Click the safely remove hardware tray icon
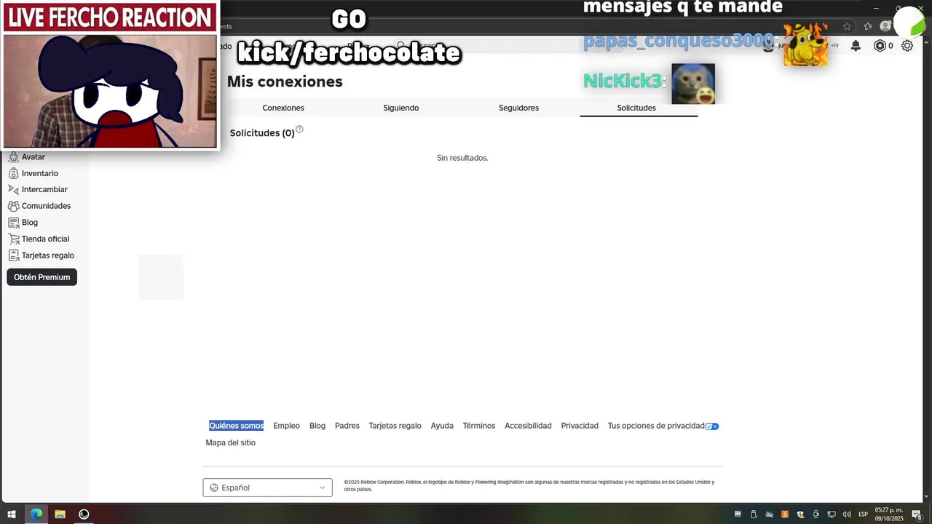Screen dimensions: 932x524 pos(754,515)
